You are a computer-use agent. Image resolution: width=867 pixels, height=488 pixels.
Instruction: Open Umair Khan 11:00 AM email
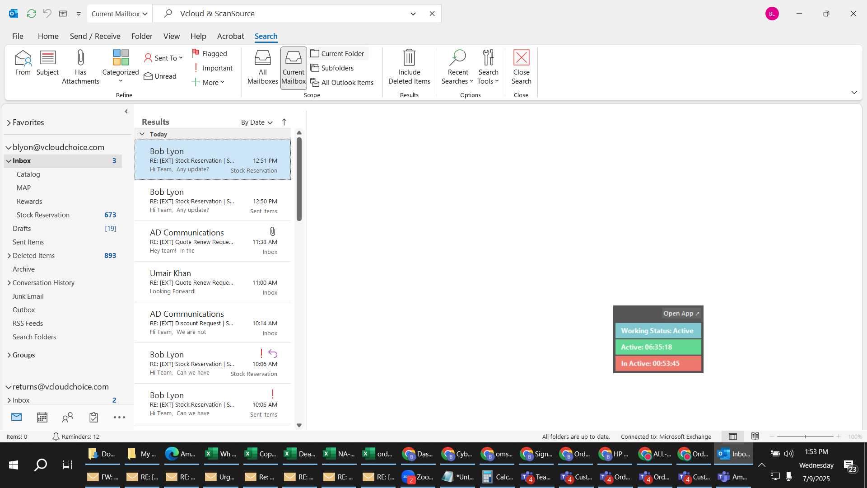tap(213, 282)
